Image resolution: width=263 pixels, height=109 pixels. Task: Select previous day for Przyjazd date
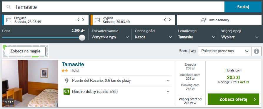(78, 20)
